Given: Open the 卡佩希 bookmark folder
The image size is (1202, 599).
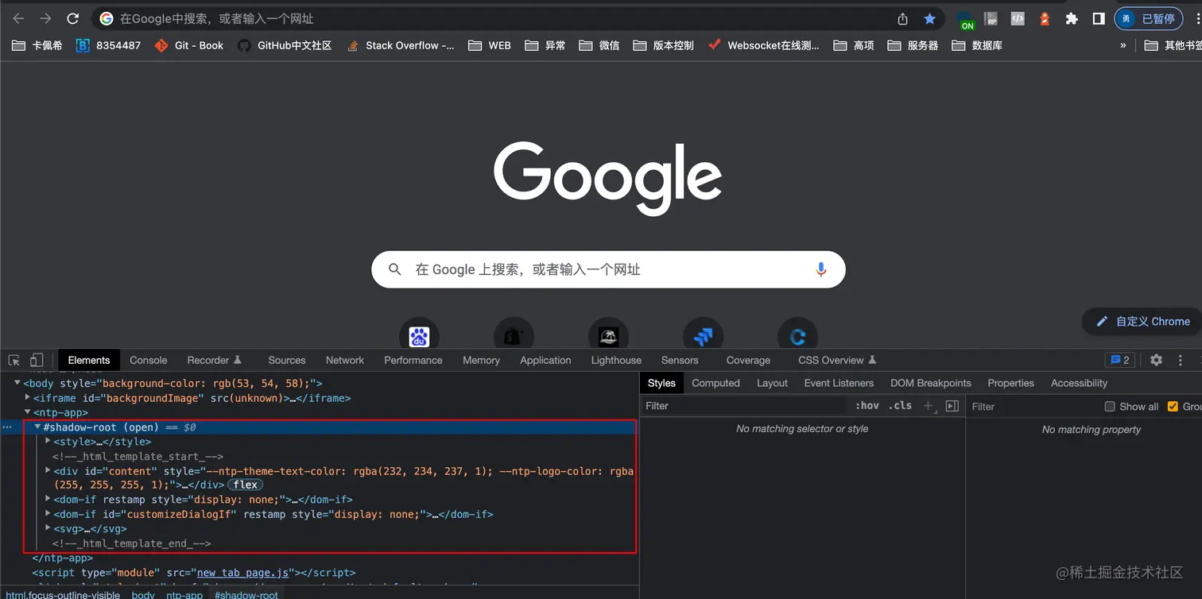Looking at the screenshot, I should (37, 45).
